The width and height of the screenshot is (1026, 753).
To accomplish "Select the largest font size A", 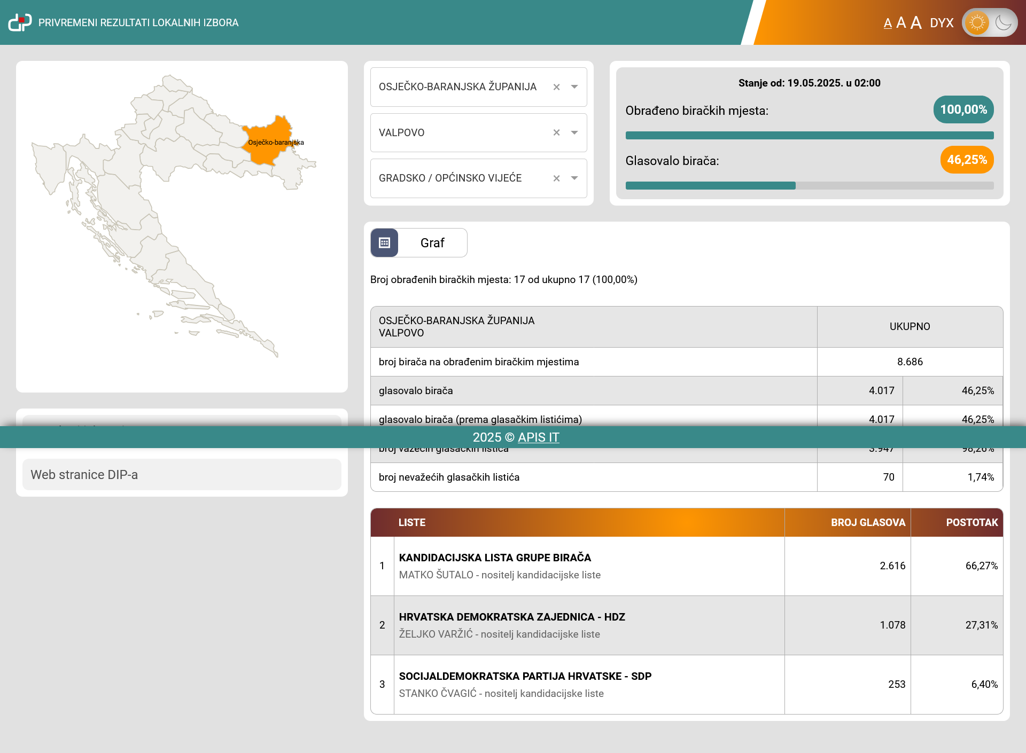I will pyautogui.click(x=916, y=22).
